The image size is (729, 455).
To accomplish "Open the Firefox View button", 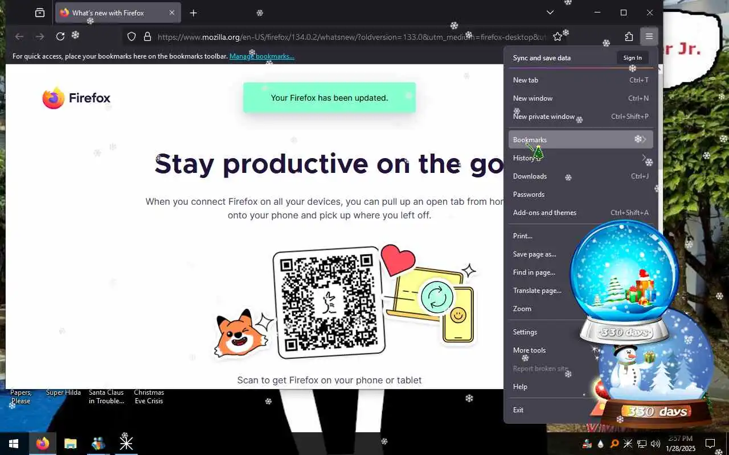I will click(40, 13).
